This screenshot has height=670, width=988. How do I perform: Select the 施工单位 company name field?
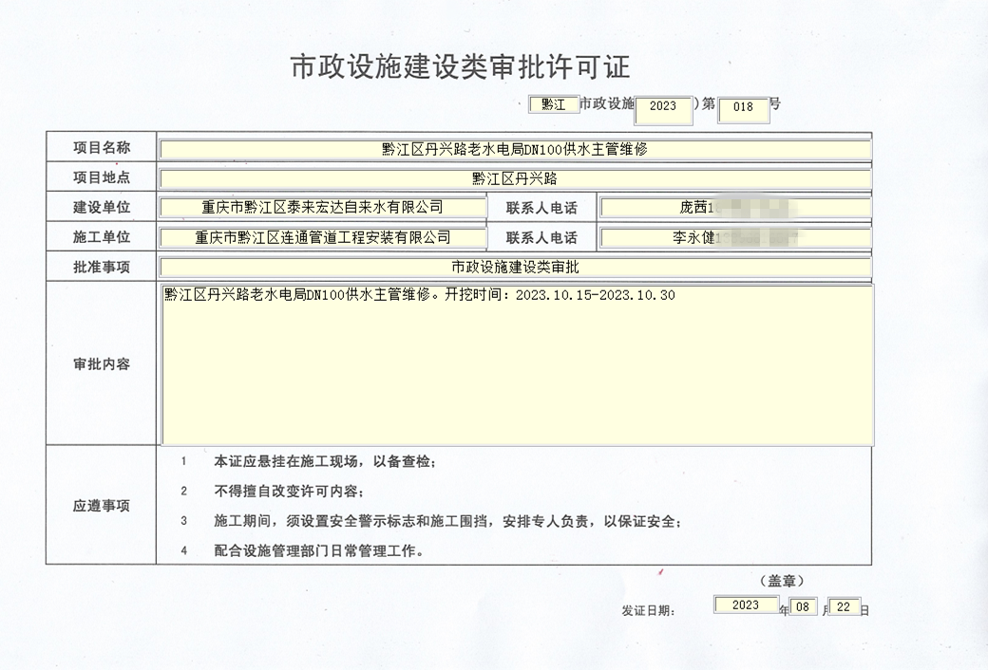[x=323, y=237]
